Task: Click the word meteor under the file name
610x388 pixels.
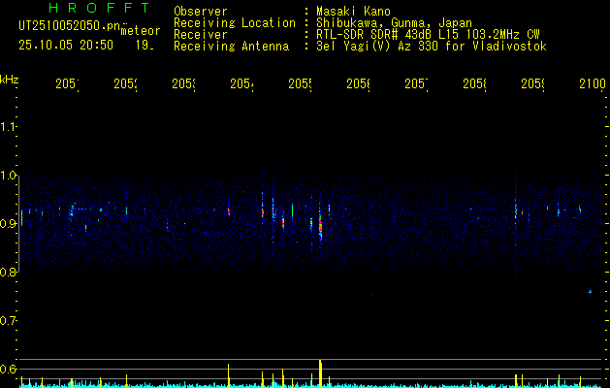Action: pos(141,31)
